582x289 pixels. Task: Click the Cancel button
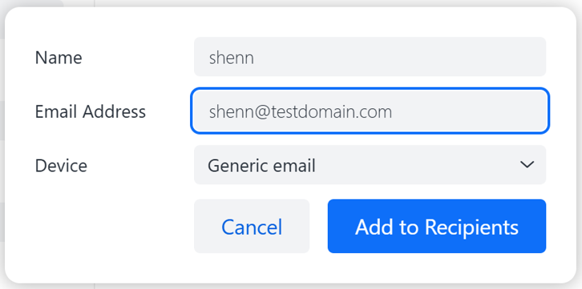pyautogui.click(x=252, y=226)
